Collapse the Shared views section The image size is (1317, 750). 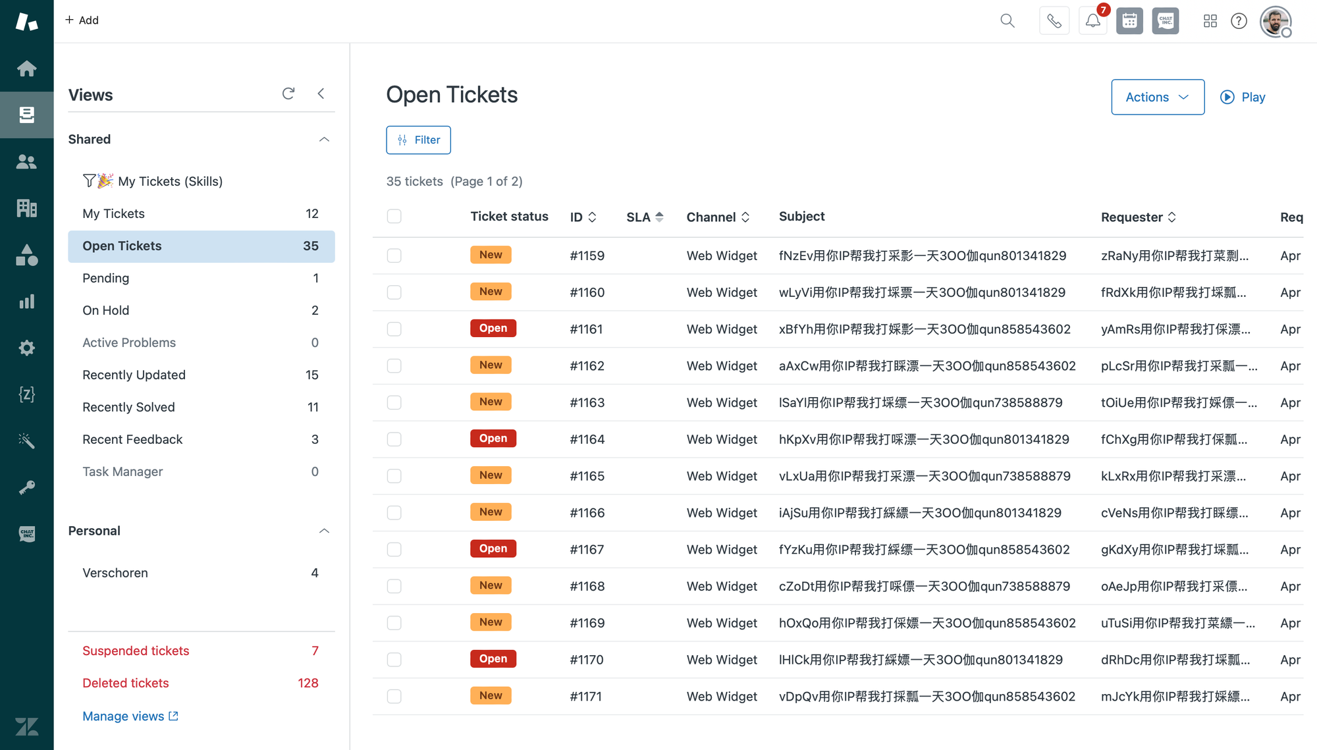(x=324, y=140)
